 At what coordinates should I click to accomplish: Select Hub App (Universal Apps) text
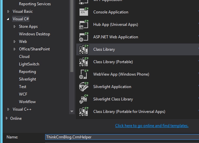(x=116, y=25)
